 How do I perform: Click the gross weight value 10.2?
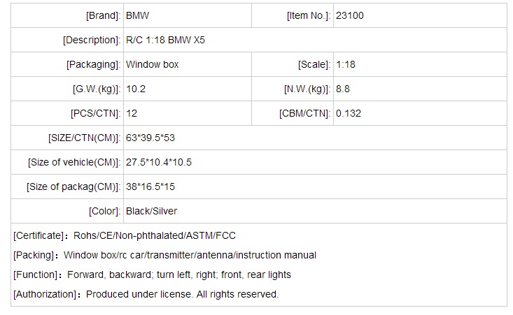tap(136, 89)
